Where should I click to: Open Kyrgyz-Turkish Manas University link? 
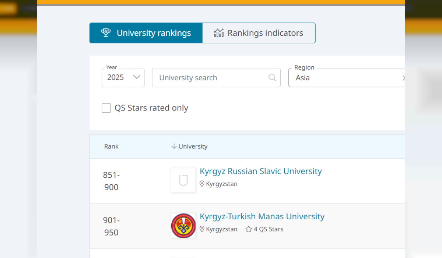tap(262, 216)
